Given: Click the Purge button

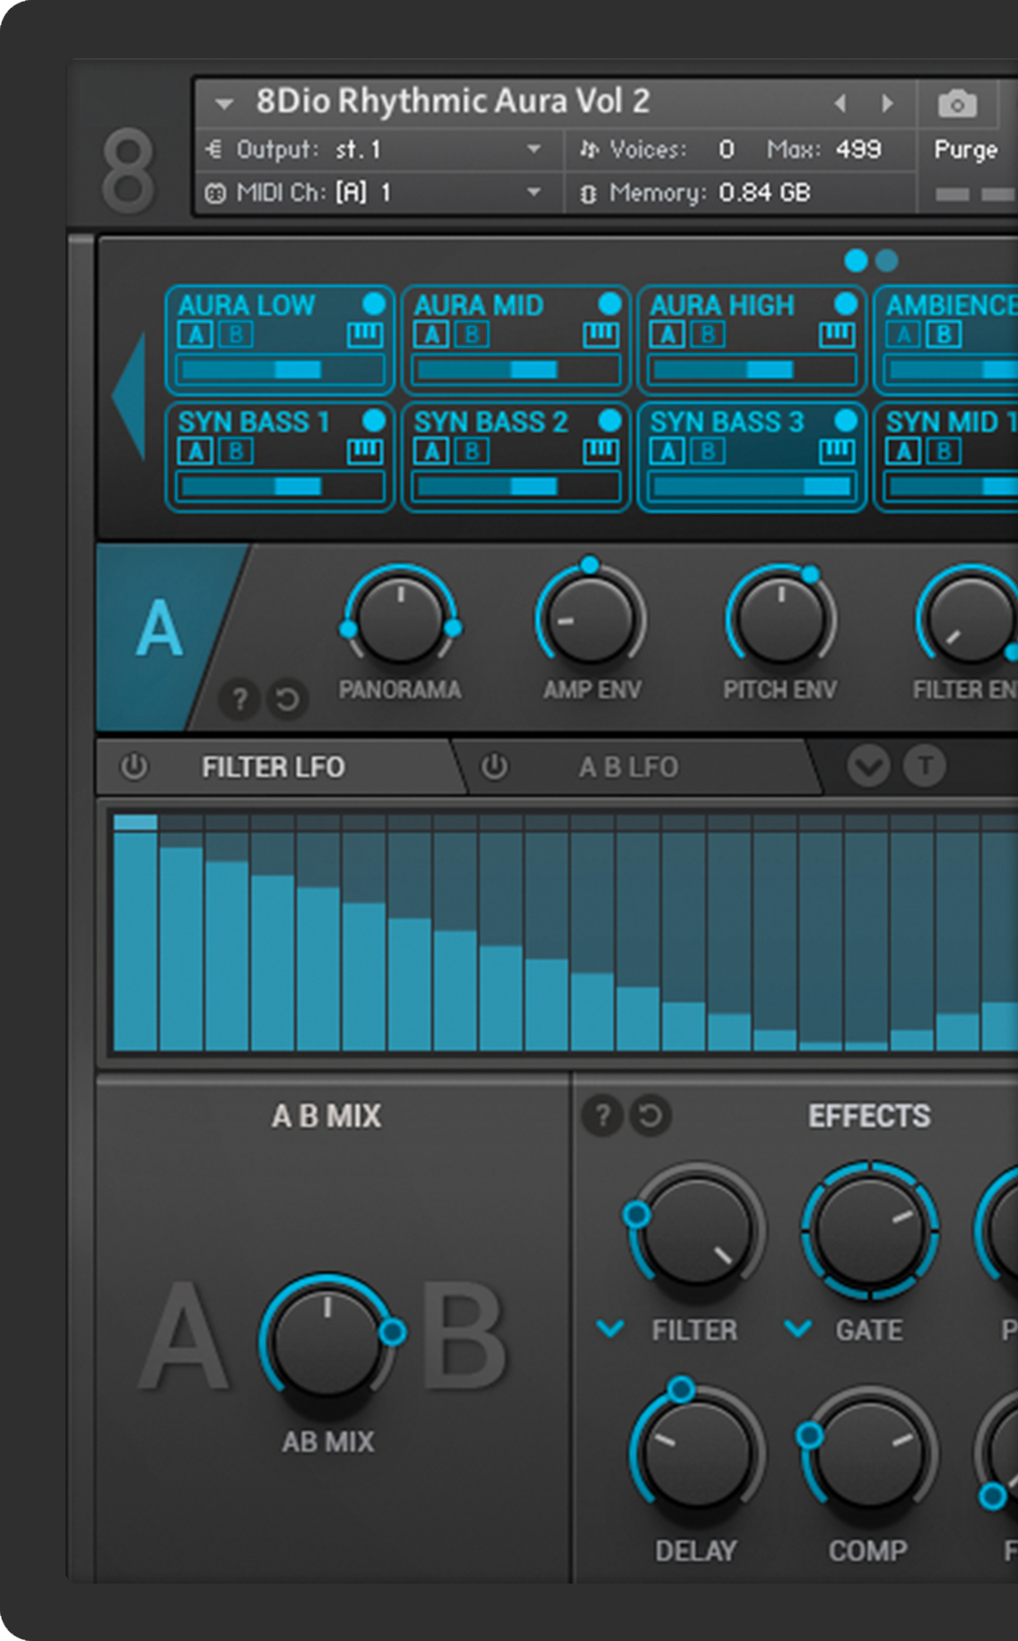Looking at the screenshot, I should [x=965, y=149].
